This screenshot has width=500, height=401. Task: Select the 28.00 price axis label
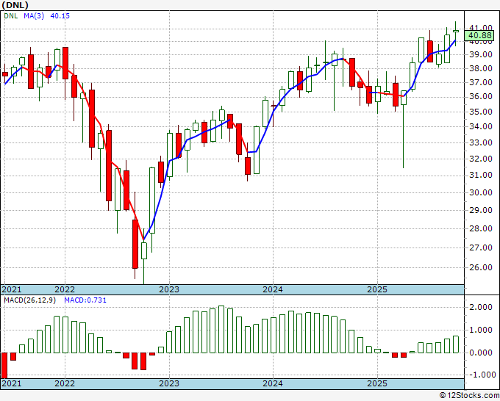point(481,228)
